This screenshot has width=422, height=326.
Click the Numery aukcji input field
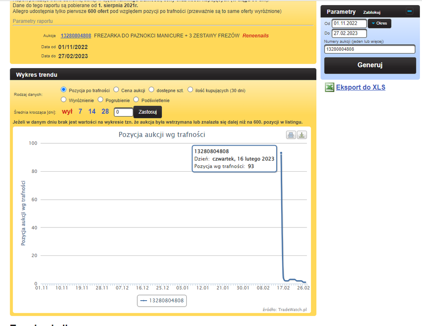(370, 49)
